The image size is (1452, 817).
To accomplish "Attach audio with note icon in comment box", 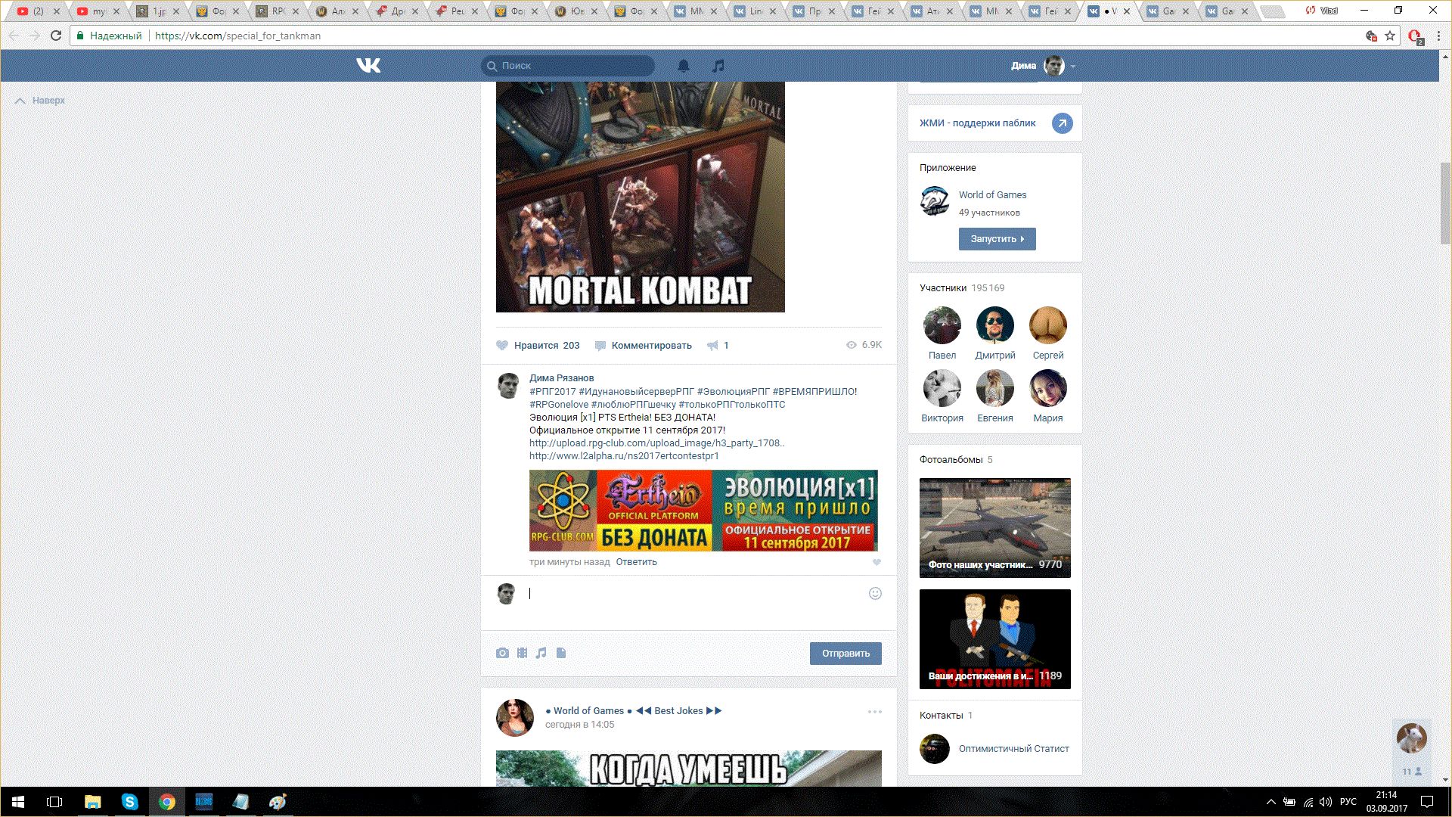I will 541,653.
